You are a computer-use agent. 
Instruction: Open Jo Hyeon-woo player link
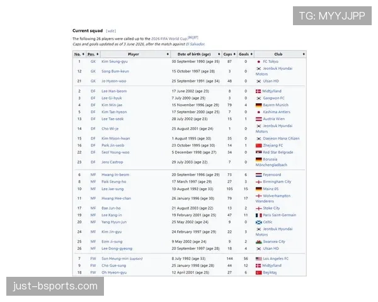[x=114, y=81]
